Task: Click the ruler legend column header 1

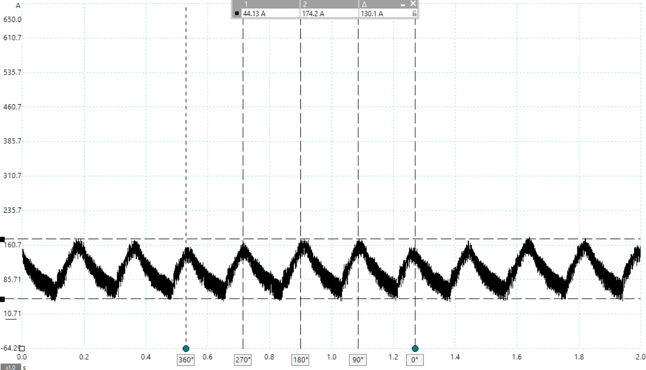Action: pyautogui.click(x=246, y=4)
